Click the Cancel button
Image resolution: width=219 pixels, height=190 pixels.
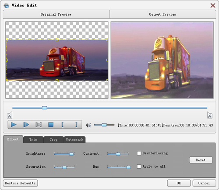204,183
